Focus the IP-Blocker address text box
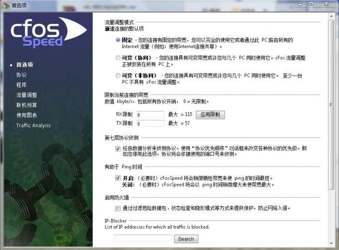The width and height of the screenshot is (339, 250). (x=143, y=238)
